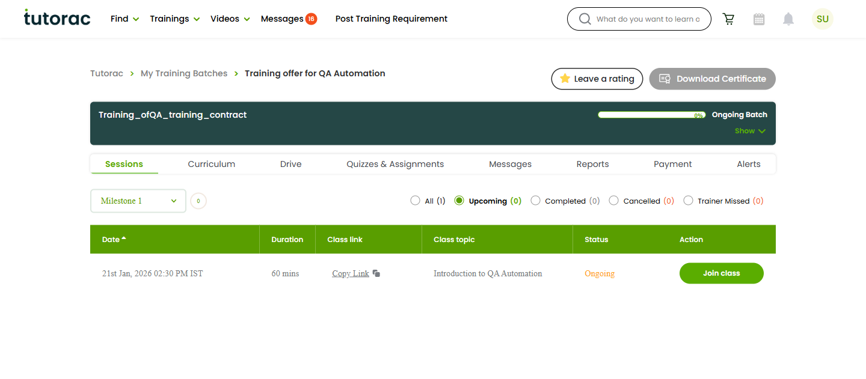Switch to the Payment tab
The image size is (866, 379).
(x=673, y=164)
